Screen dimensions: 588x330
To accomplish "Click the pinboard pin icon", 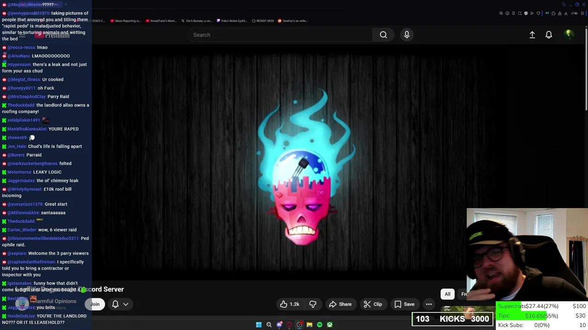I will [x=514, y=13].
